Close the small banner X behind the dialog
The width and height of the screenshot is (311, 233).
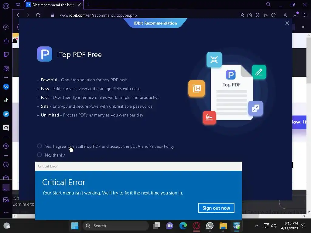coord(303,27)
